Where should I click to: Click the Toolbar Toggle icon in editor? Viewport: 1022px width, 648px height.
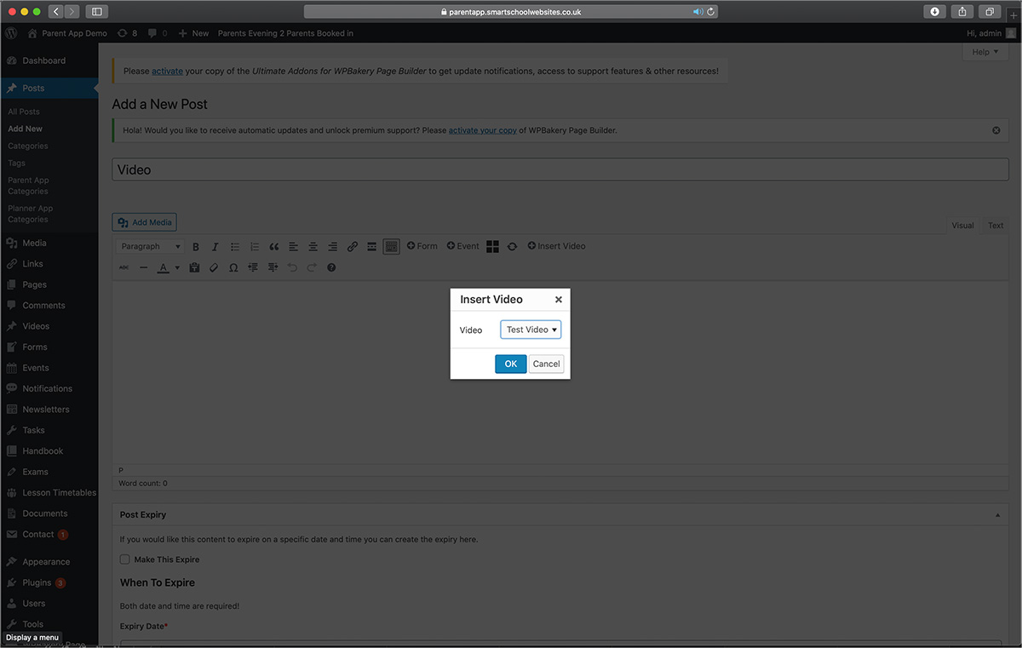[x=391, y=247]
